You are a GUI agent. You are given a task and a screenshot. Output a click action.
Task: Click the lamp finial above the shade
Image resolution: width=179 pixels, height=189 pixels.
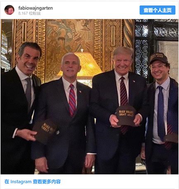pyautogui.click(x=82, y=50)
